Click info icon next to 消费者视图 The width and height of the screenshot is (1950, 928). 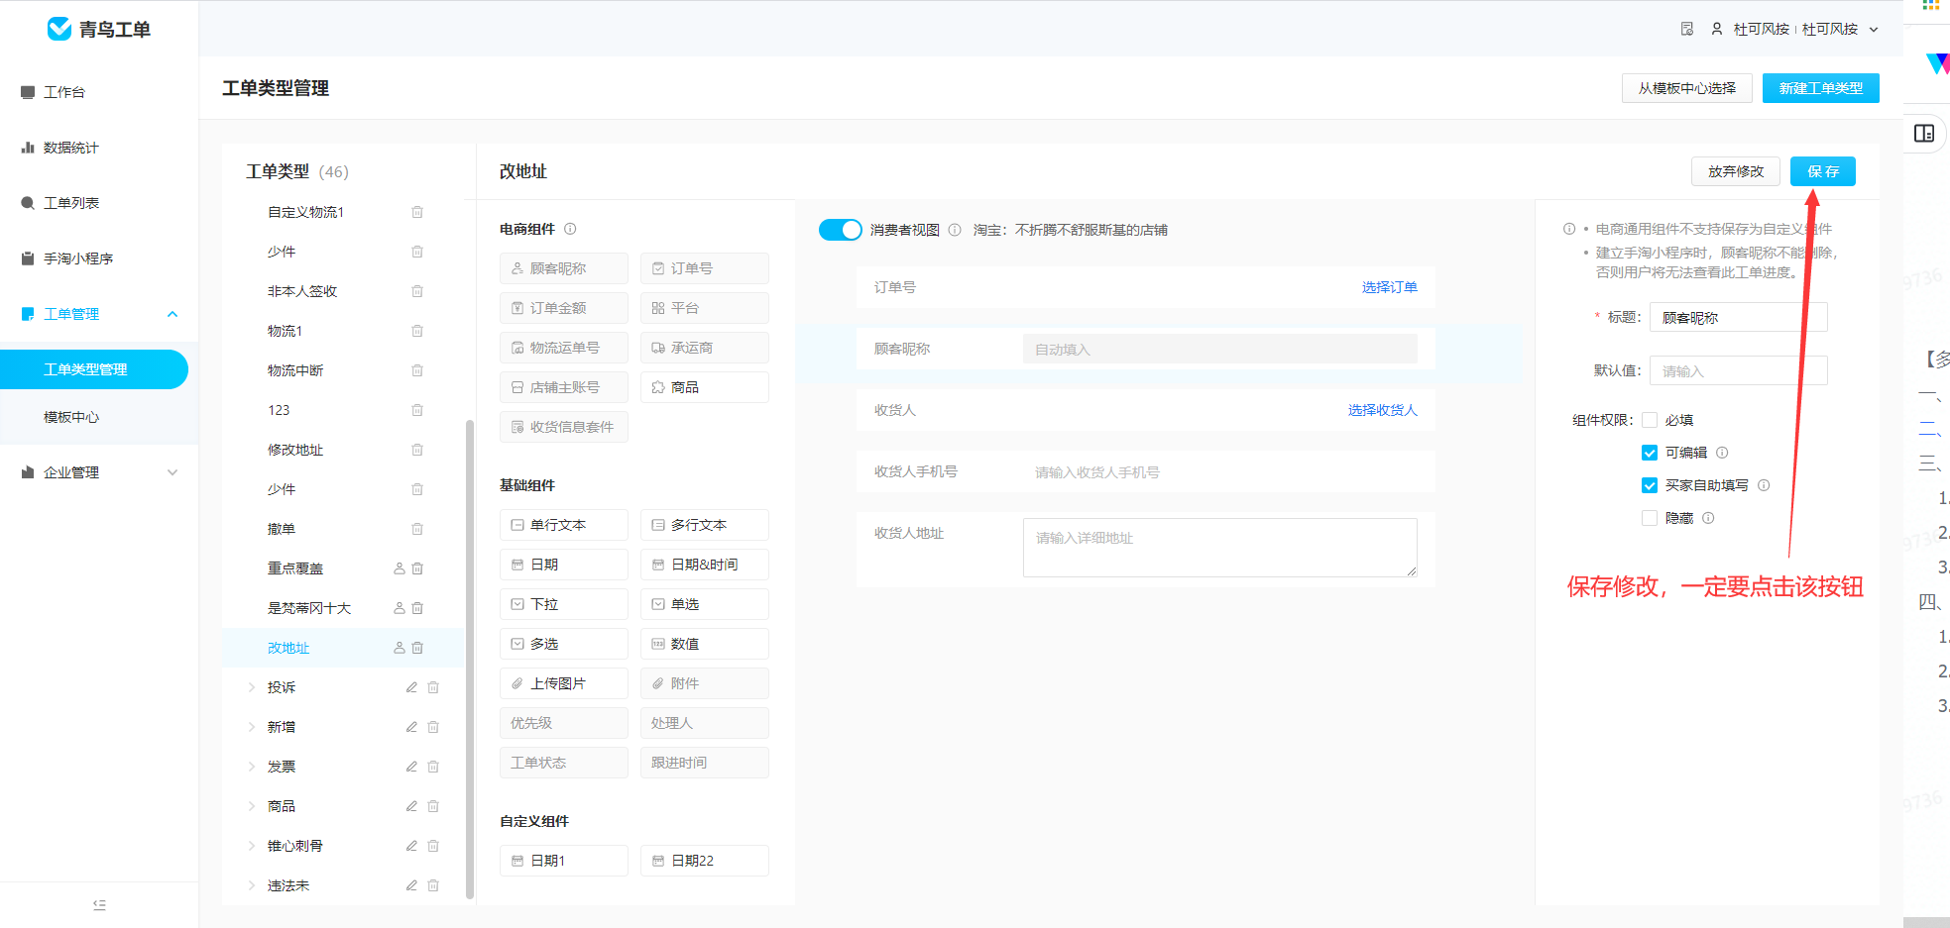(x=955, y=230)
